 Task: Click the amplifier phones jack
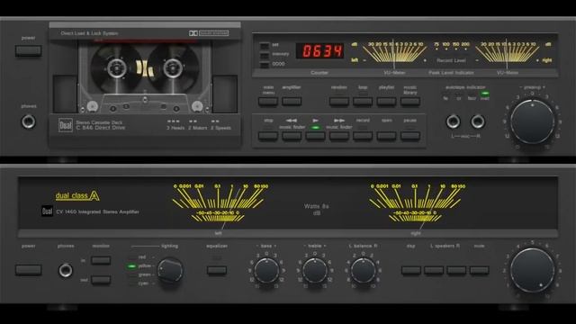66,270
